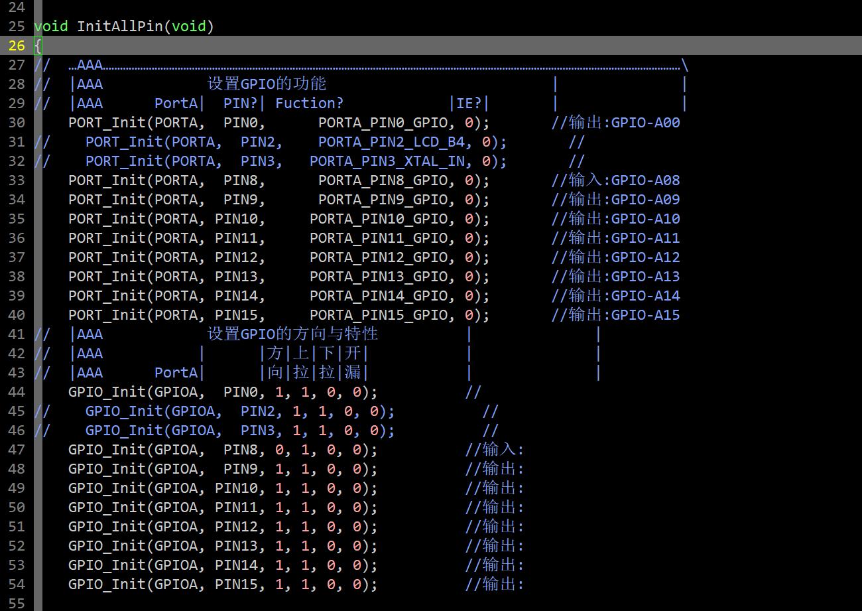Viewport: 862px width, 611px height.
Task: Click PIN15 in GPIO_Init on line 54
Action: point(237,584)
